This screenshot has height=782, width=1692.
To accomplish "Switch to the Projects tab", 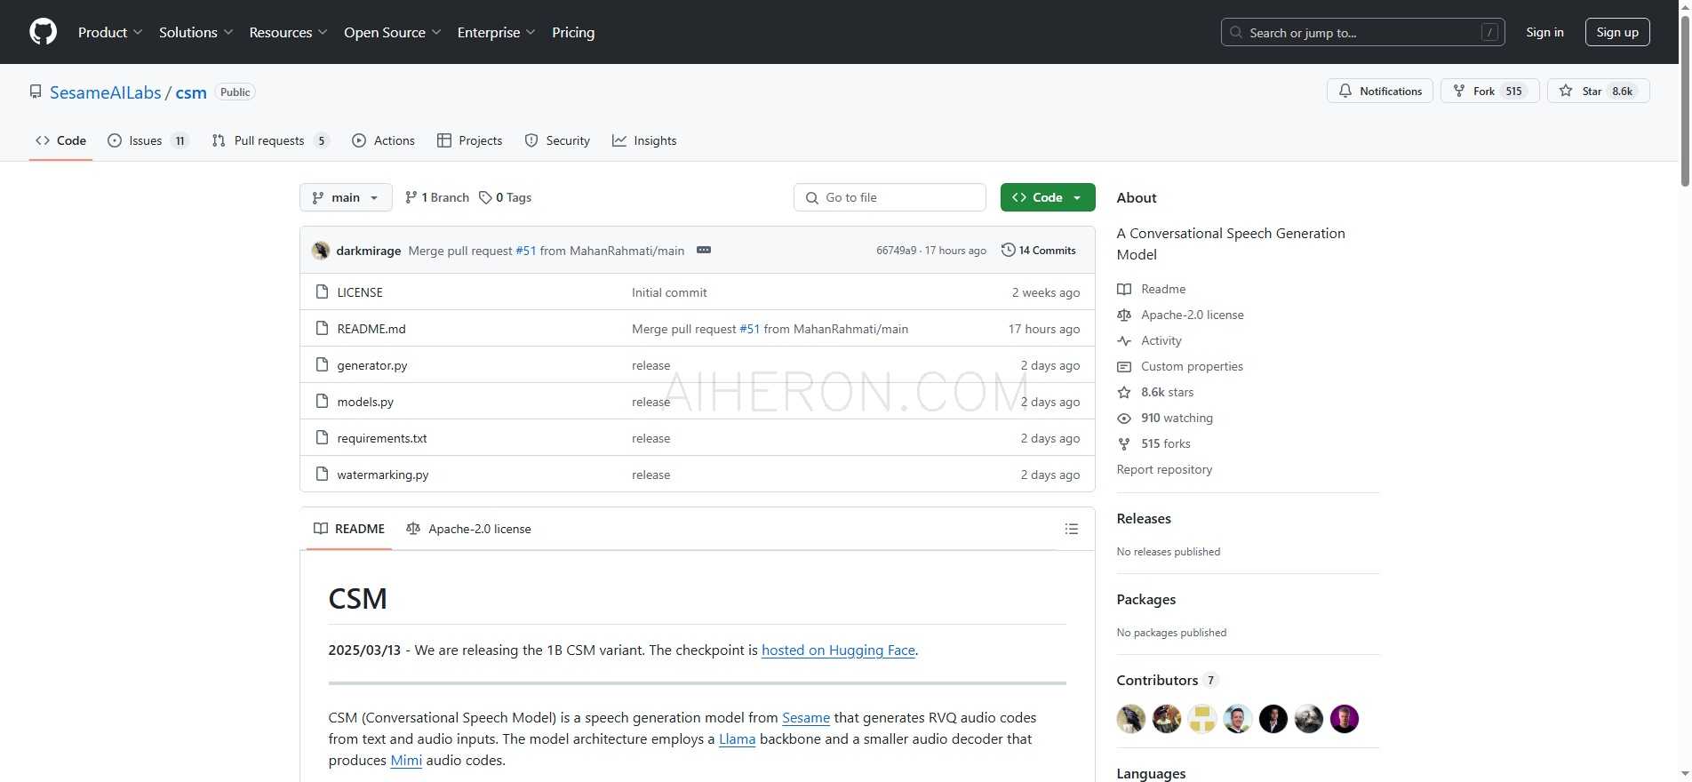I will (x=469, y=140).
